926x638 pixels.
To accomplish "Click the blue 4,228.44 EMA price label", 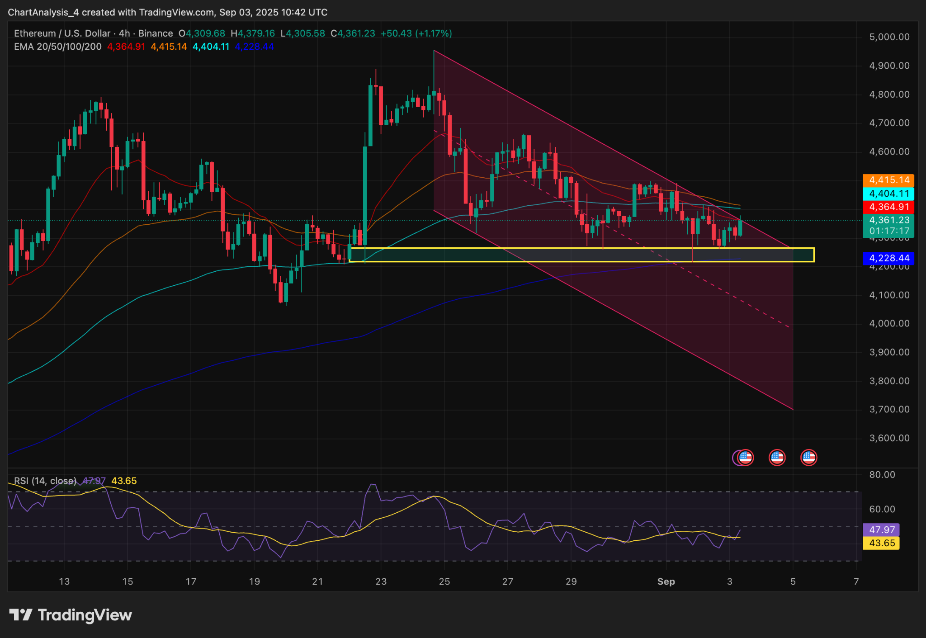I will pos(888,258).
